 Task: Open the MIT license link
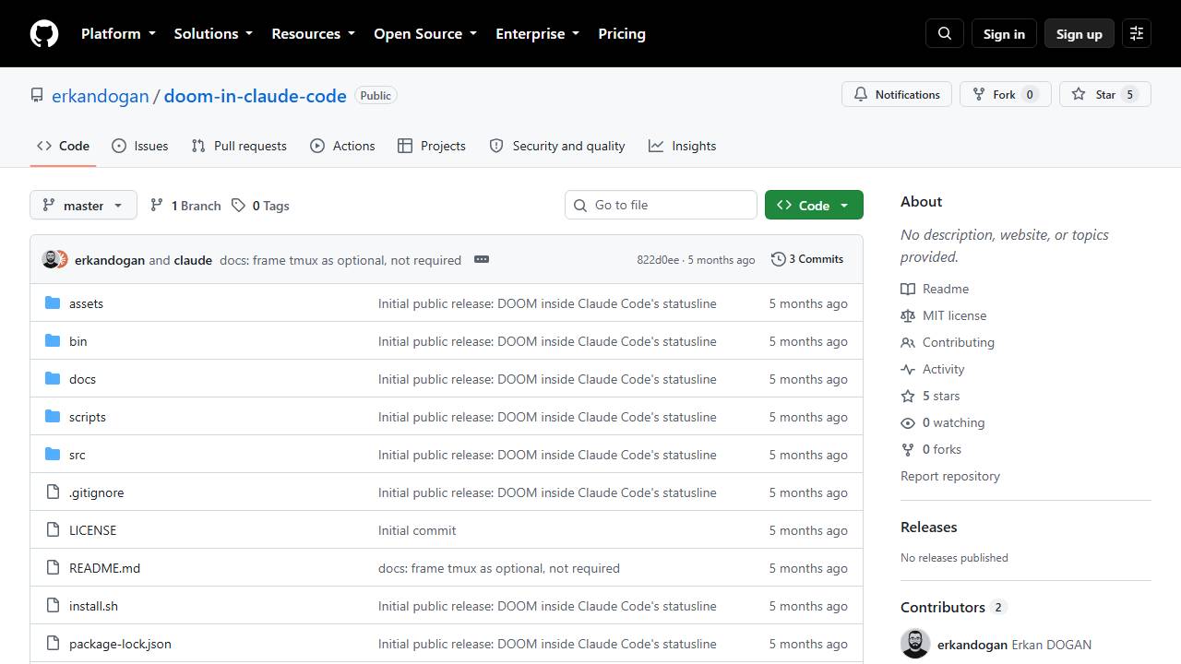[954, 315]
